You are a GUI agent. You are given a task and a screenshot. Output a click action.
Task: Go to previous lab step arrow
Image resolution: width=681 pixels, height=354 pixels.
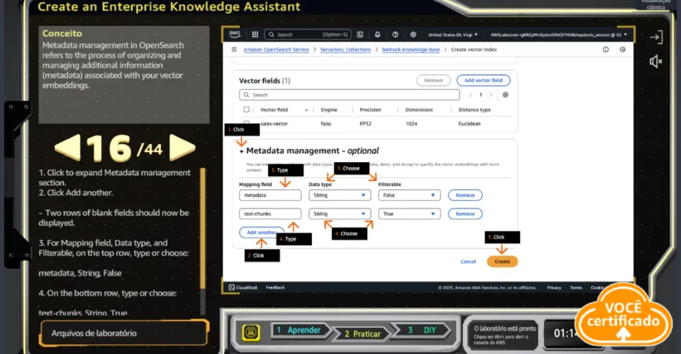pos(67,147)
